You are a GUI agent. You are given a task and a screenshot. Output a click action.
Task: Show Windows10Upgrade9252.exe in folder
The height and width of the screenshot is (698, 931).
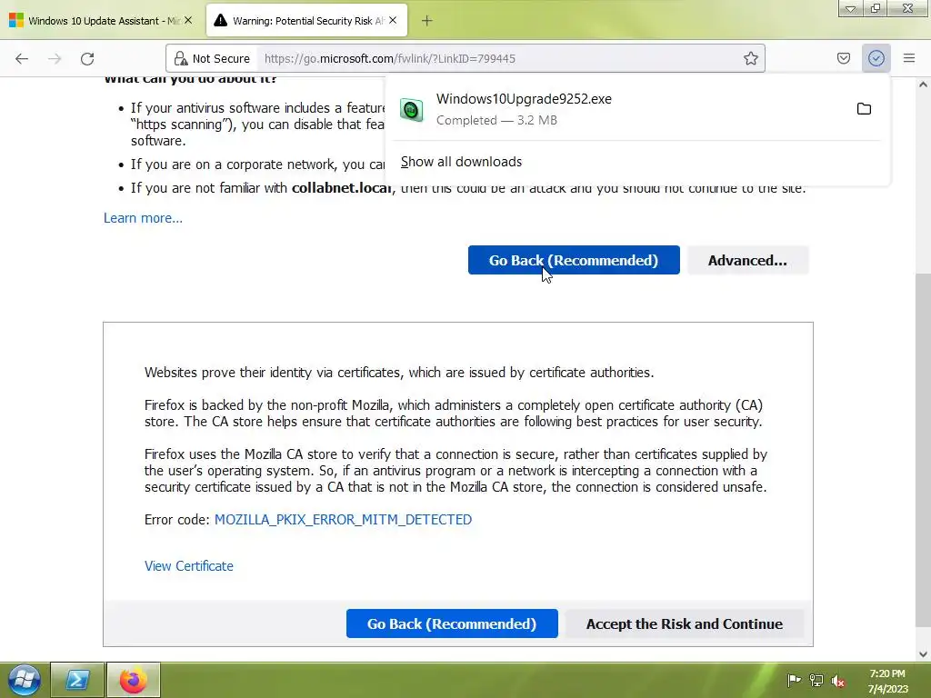(864, 109)
